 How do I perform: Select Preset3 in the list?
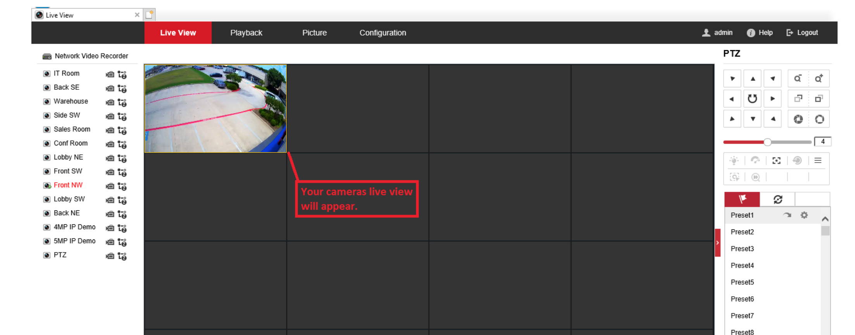(x=742, y=249)
